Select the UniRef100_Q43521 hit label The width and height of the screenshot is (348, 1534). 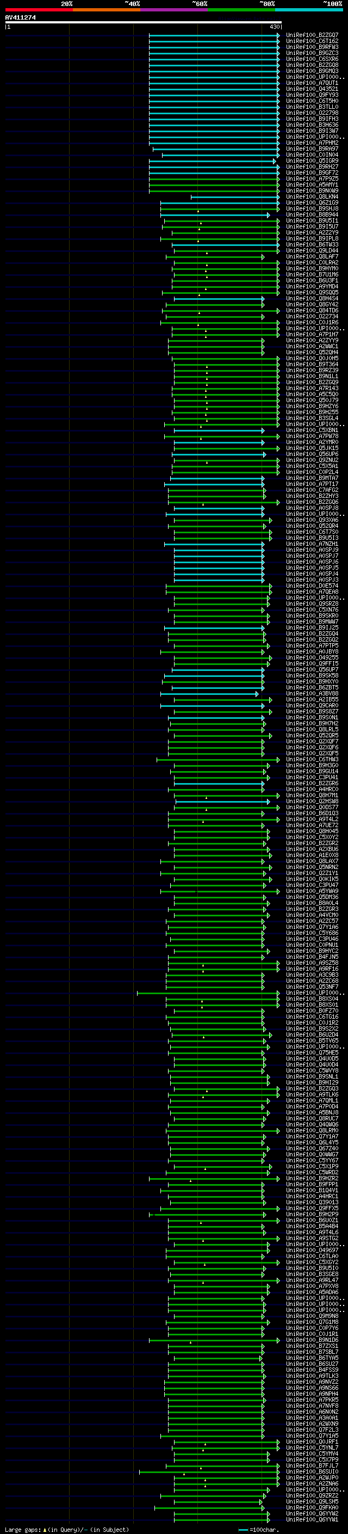(312, 89)
